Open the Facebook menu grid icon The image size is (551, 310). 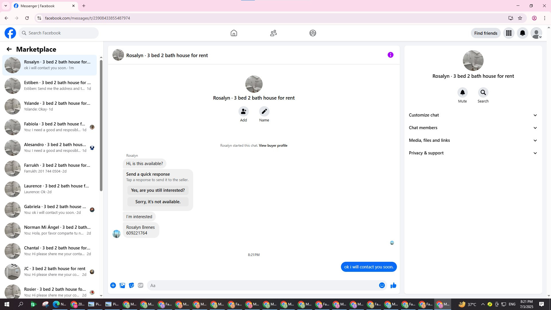click(509, 33)
